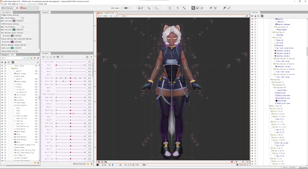This screenshot has width=308, height=169.
Task: Open the Modeling menu
Action: pos(15,4)
